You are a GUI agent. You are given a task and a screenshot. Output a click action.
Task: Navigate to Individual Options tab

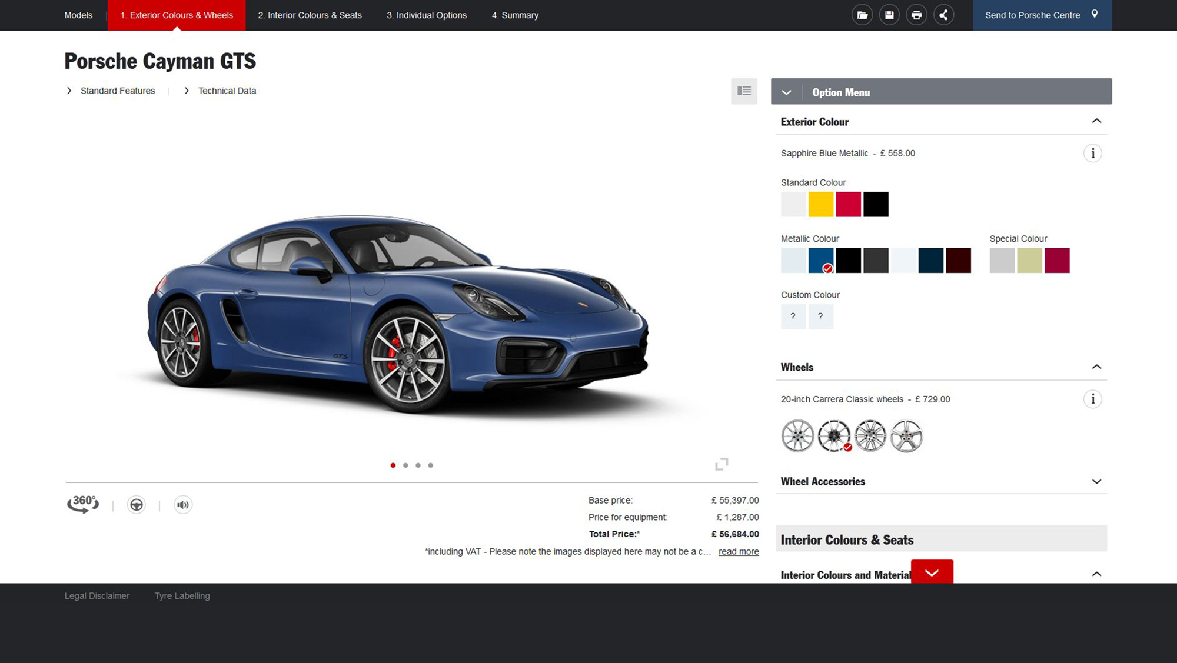pyautogui.click(x=425, y=15)
